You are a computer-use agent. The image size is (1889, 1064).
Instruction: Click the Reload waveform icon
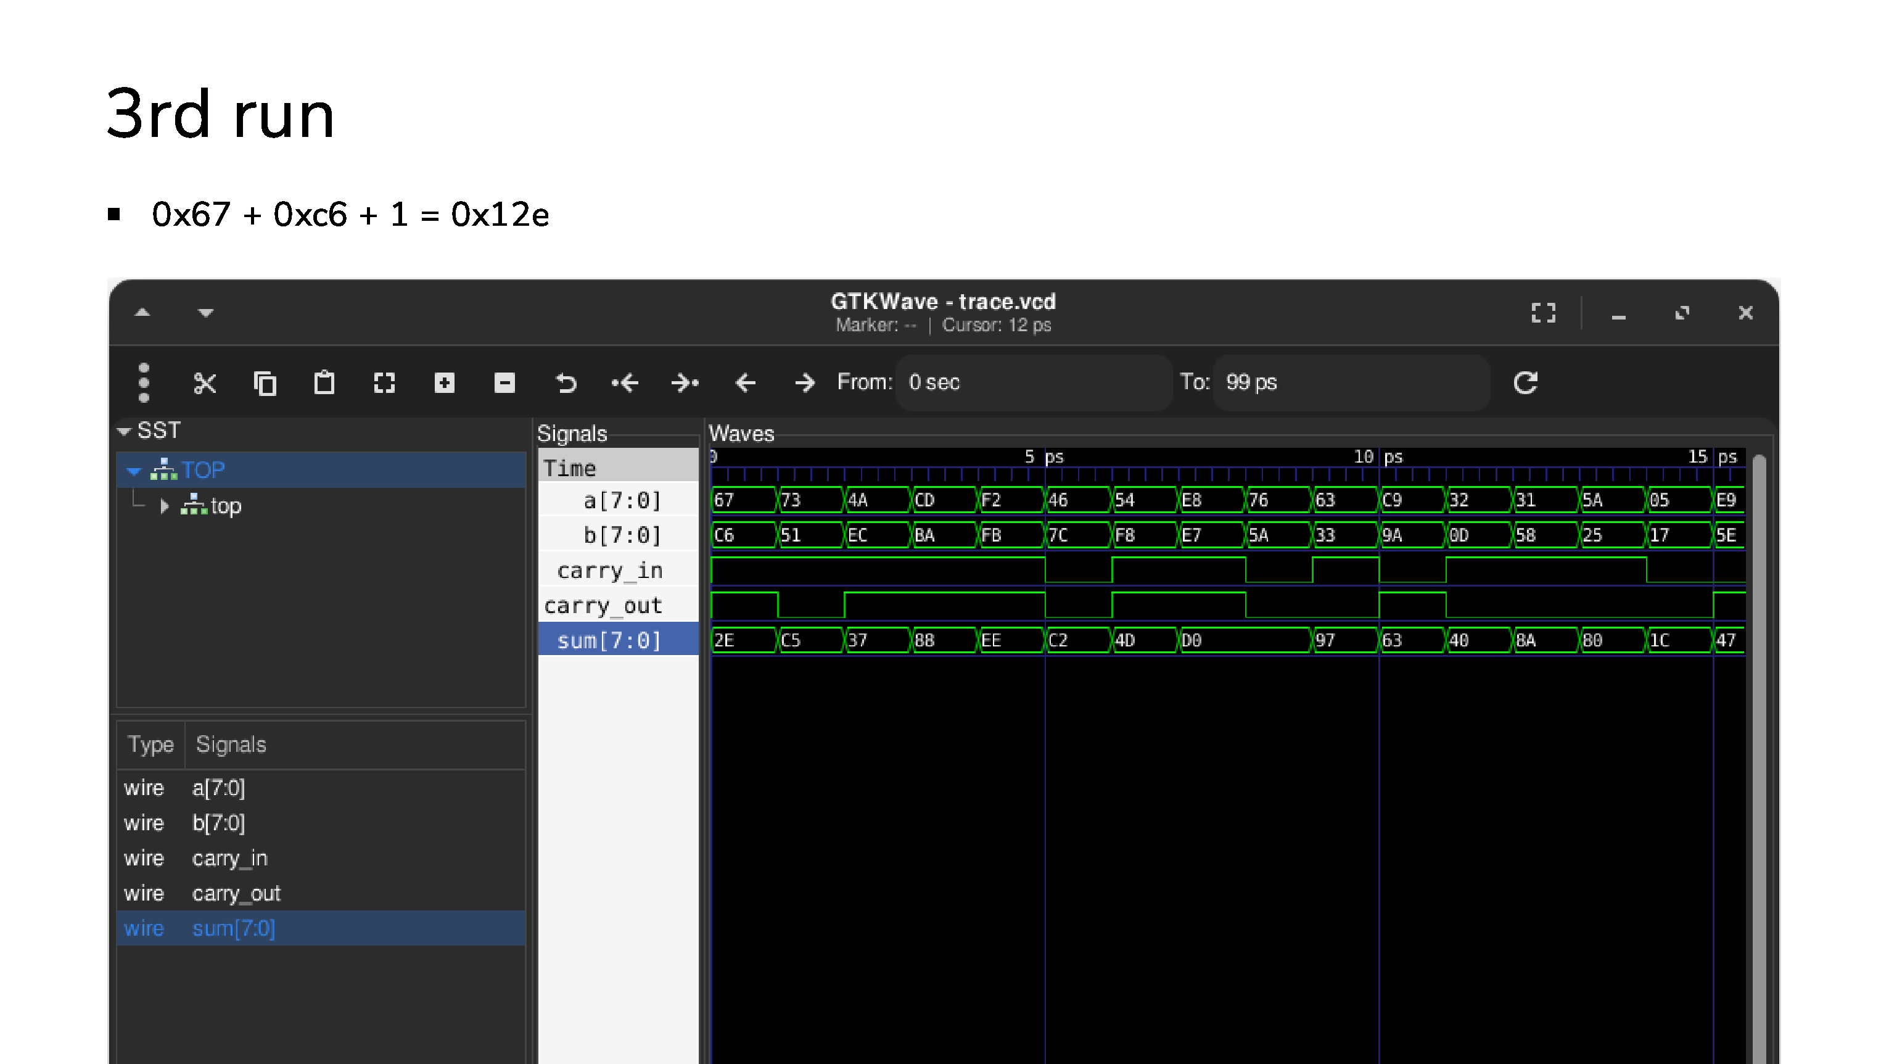(1525, 383)
